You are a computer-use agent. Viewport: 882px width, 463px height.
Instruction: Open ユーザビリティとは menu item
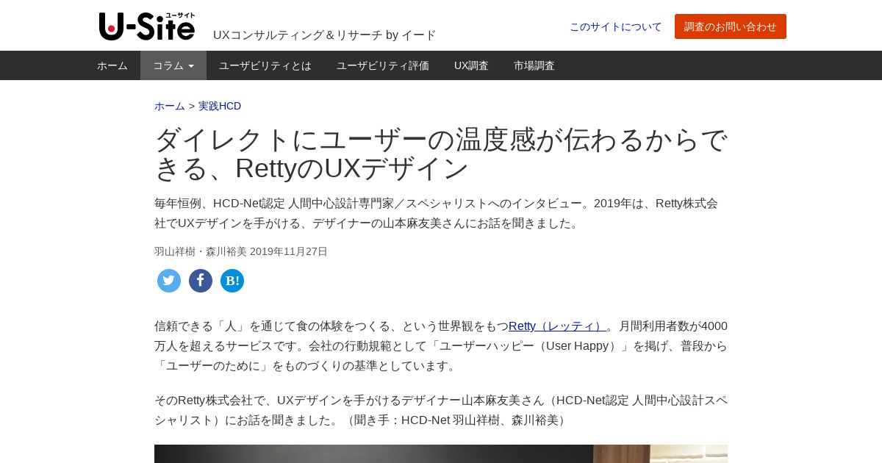[265, 65]
